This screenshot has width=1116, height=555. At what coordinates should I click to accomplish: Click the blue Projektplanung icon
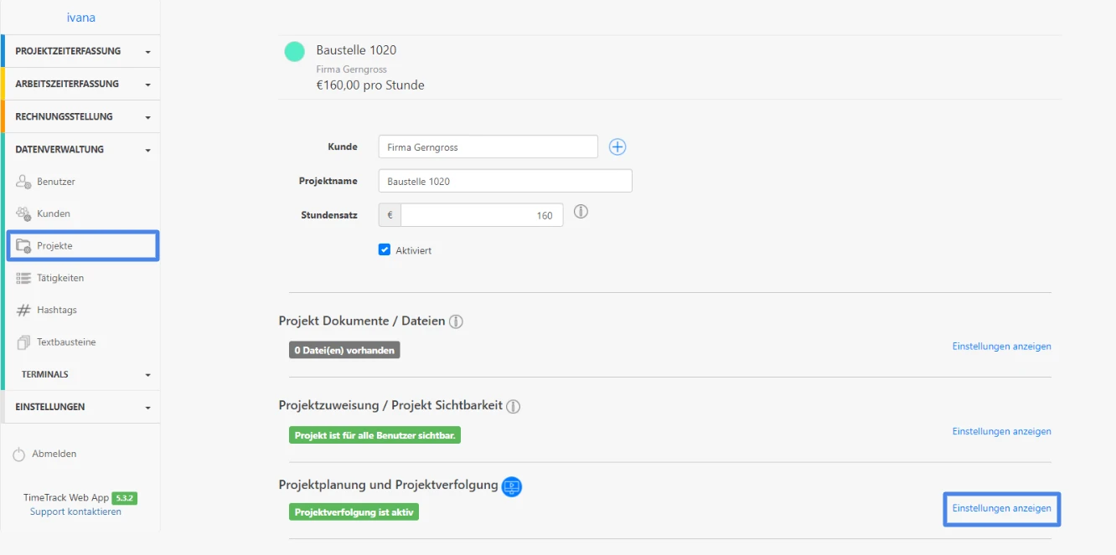coord(511,486)
